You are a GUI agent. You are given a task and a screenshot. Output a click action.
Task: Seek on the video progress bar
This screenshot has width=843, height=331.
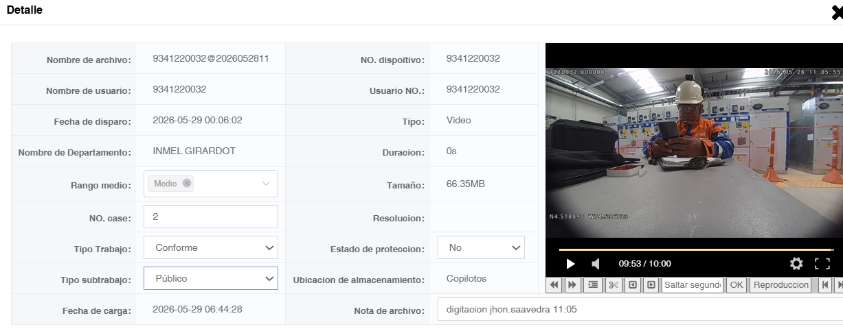tap(696, 249)
